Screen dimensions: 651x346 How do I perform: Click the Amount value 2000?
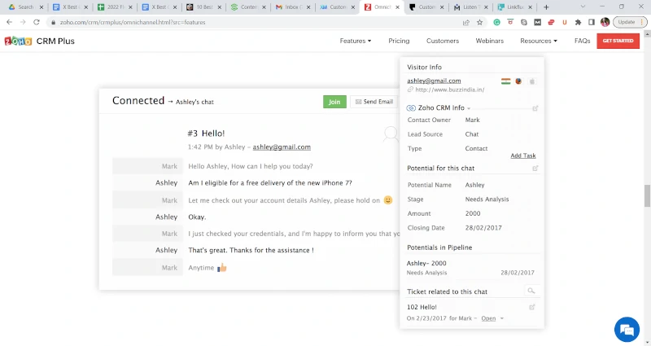pos(473,213)
